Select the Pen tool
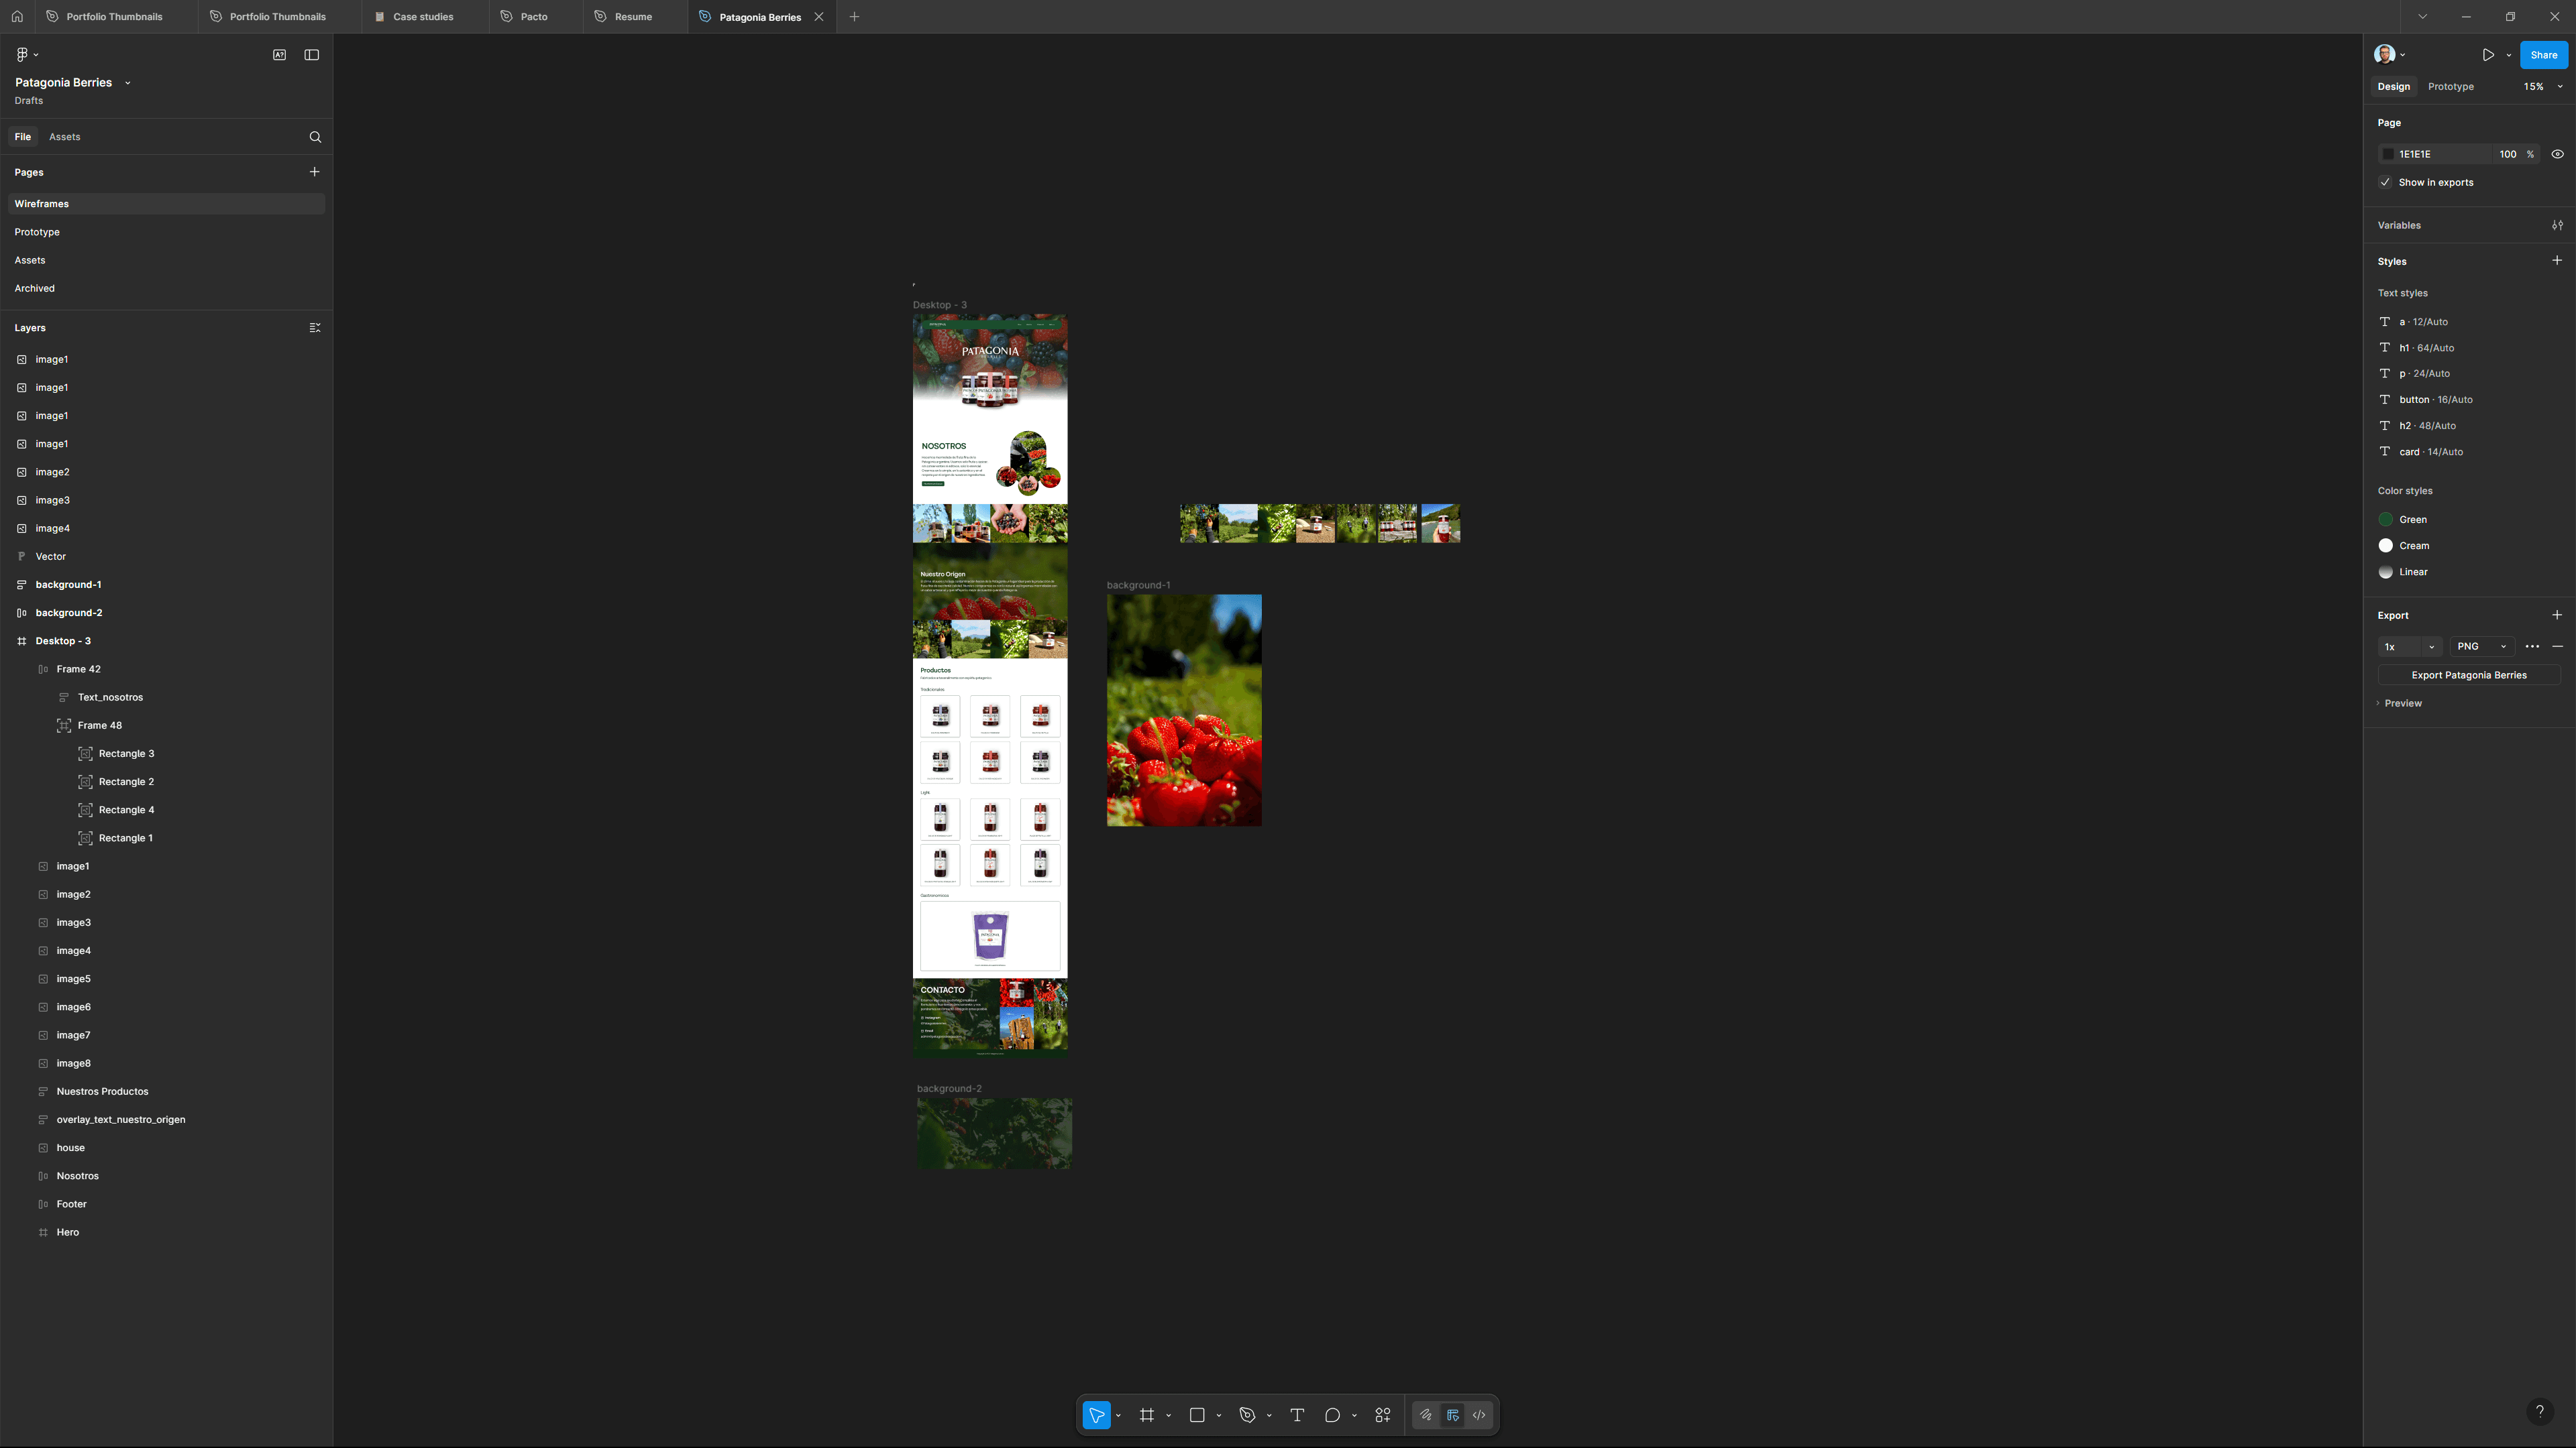Viewport: 2576px width, 1448px height. click(1247, 1415)
